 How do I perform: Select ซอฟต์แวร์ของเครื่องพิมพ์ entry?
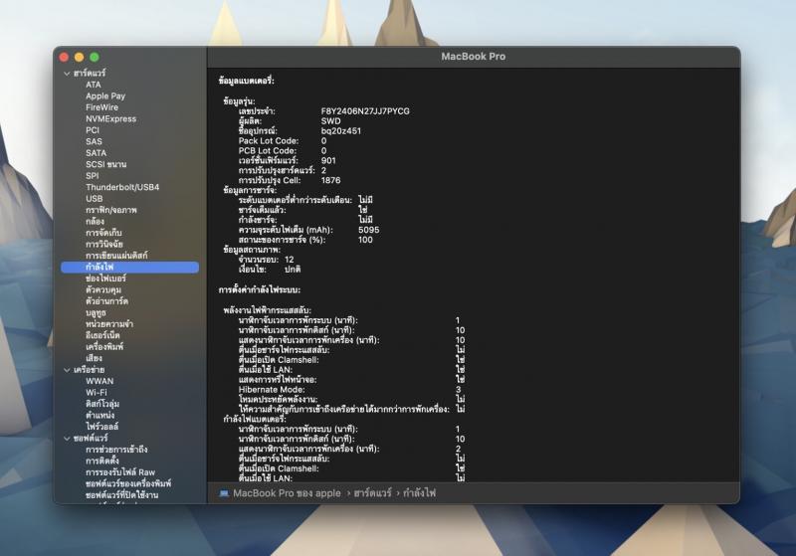pyautogui.click(x=128, y=484)
